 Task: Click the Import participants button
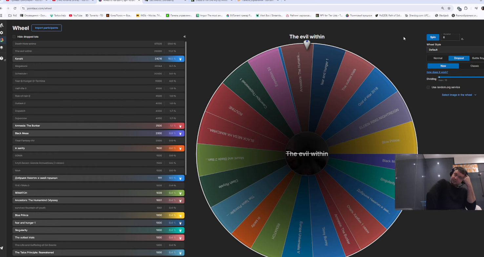[47, 28]
